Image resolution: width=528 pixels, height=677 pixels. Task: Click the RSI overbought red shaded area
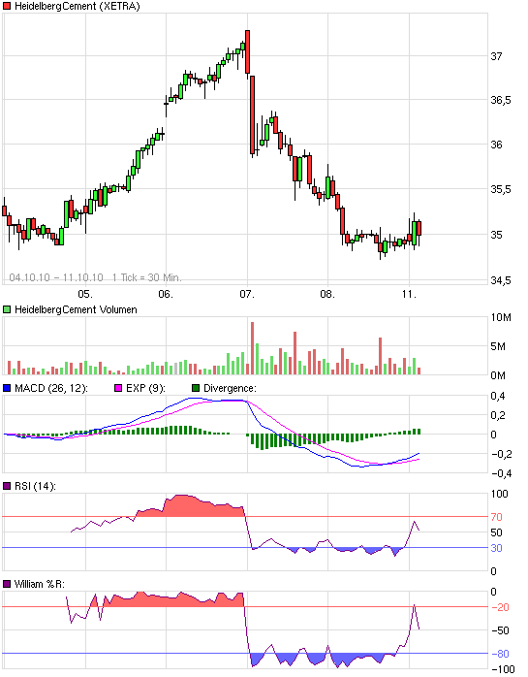(190, 506)
